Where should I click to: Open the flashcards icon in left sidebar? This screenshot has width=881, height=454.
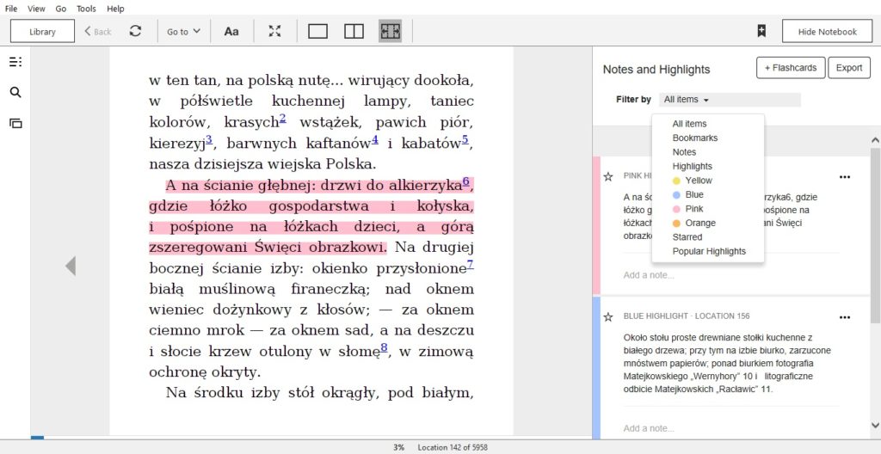point(15,124)
